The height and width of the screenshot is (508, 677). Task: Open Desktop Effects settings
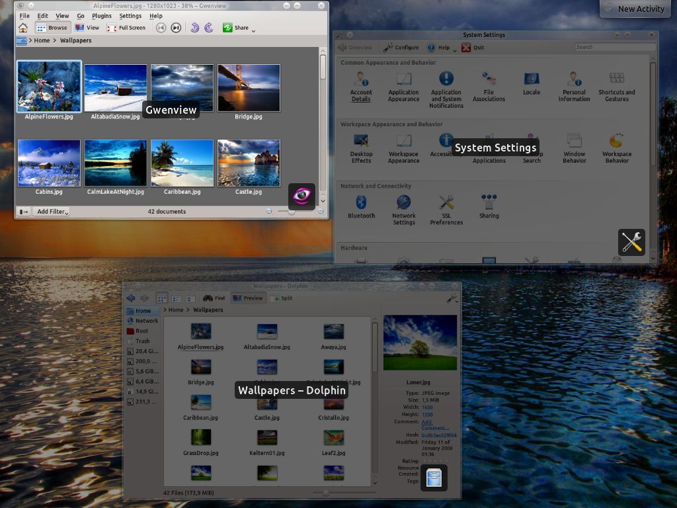tap(362, 148)
